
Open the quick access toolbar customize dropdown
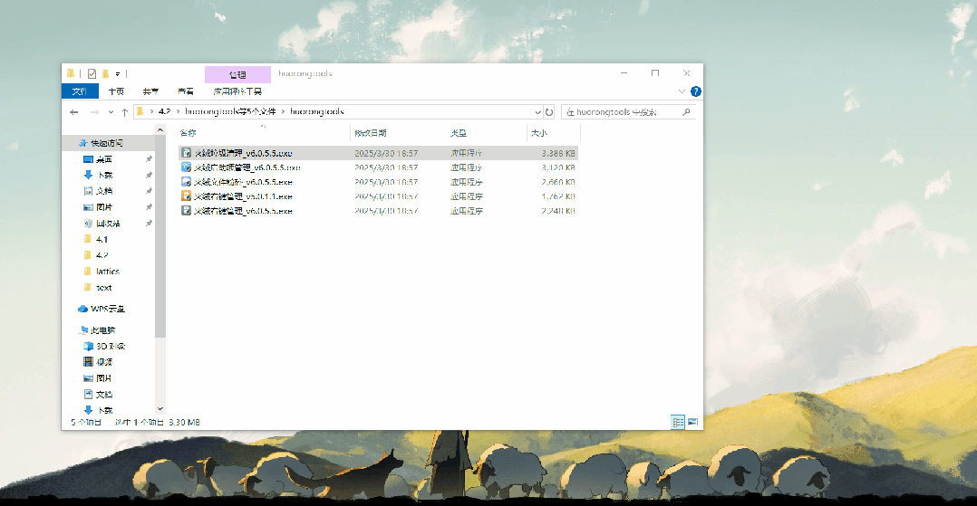(x=117, y=74)
